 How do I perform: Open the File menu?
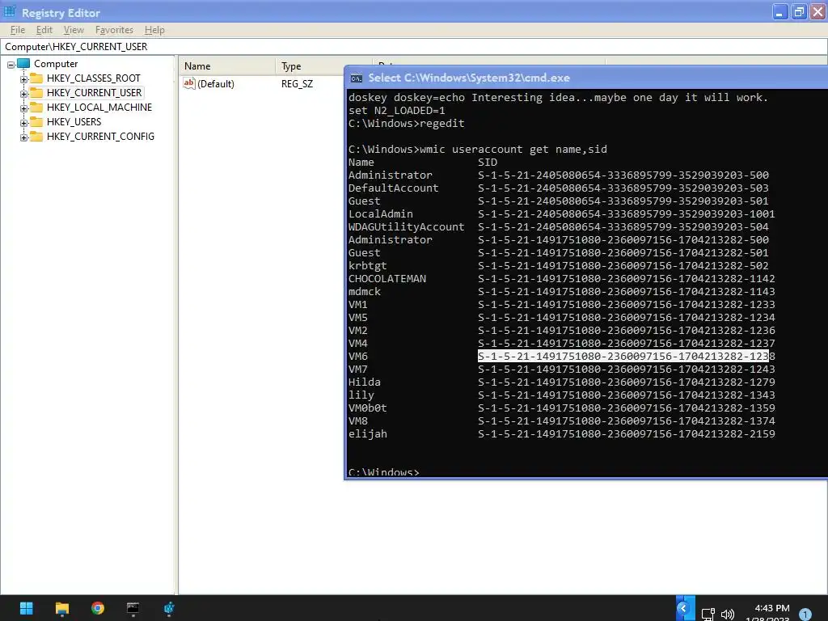pyautogui.click(x=18, y=30)
